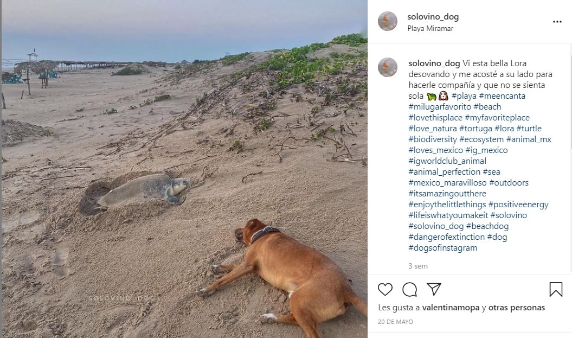Click the 20 DE MAYO post date
572x338 pixels.
click(395, 322)
